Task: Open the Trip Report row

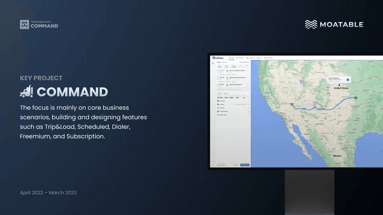Action: click(x=233, y=101)
